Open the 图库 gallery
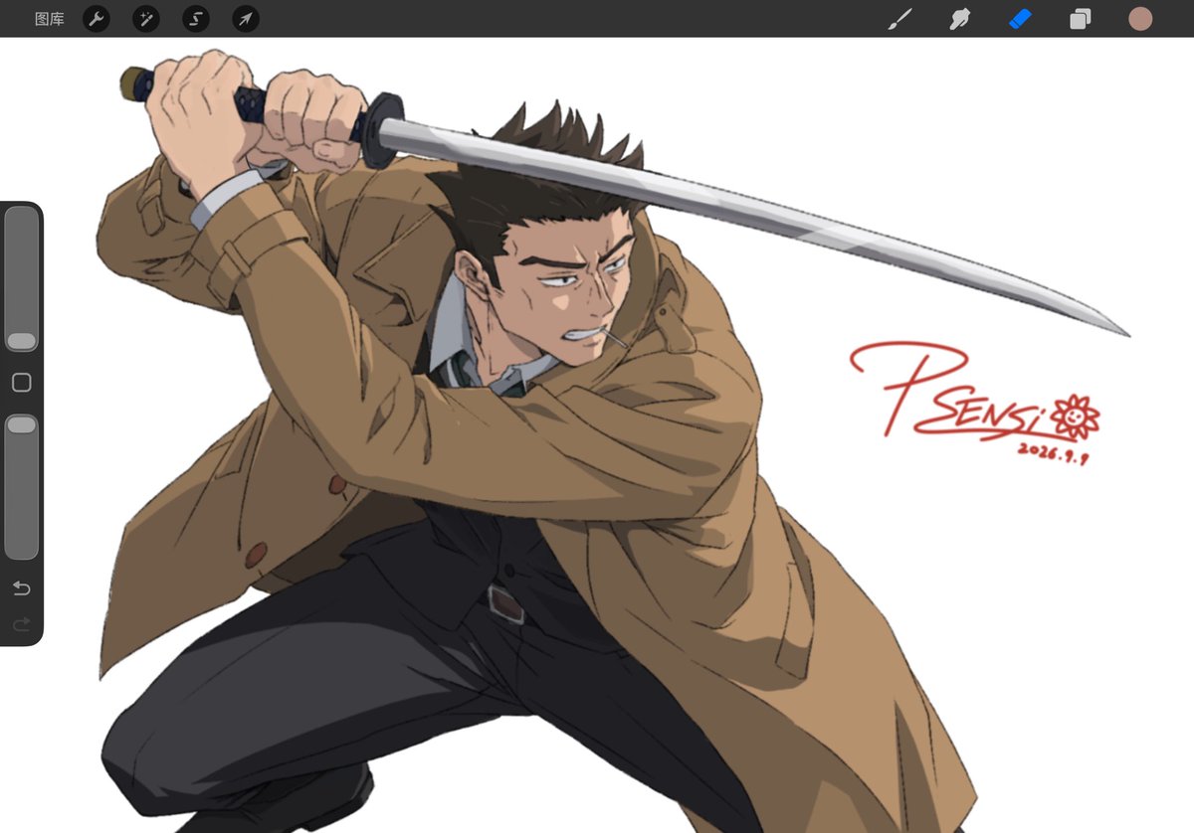1194x833 pixels. coord(49,19)
